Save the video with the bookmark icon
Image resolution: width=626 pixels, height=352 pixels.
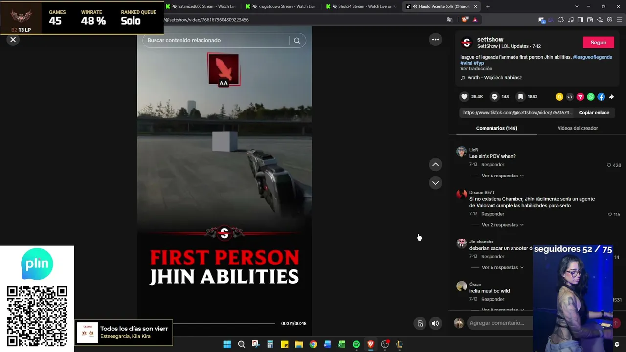tap(521, 97)
